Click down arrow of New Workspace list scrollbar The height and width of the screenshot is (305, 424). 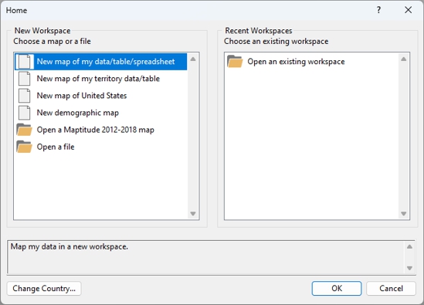click(x=193, y=214)
